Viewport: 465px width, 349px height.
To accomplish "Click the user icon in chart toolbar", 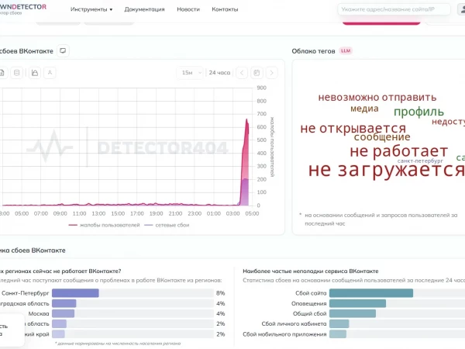I will point(50,73).
